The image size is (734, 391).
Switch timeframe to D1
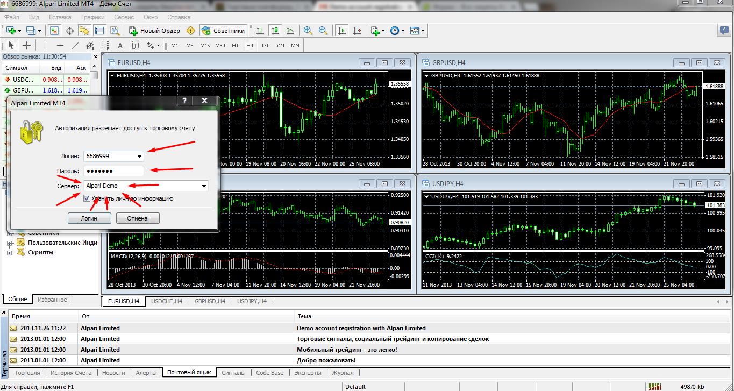tap(265, 45)
